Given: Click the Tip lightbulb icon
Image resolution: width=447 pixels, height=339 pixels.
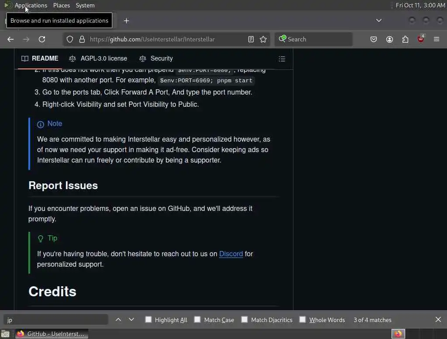Looking at the screenshot, I should coord(41,238).
